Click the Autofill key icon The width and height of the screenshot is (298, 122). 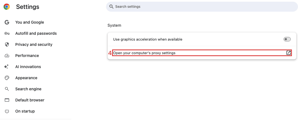click(x=7, y=33)
